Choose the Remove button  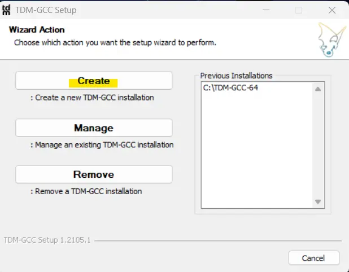click(x=94, y=174)
